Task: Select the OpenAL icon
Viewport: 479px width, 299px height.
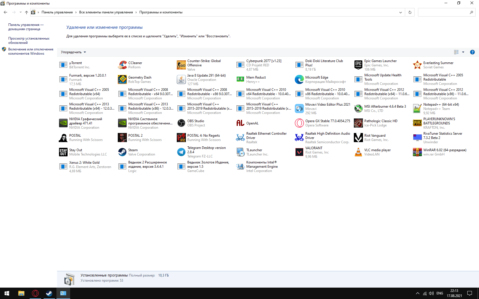Action: coord(240,123)
